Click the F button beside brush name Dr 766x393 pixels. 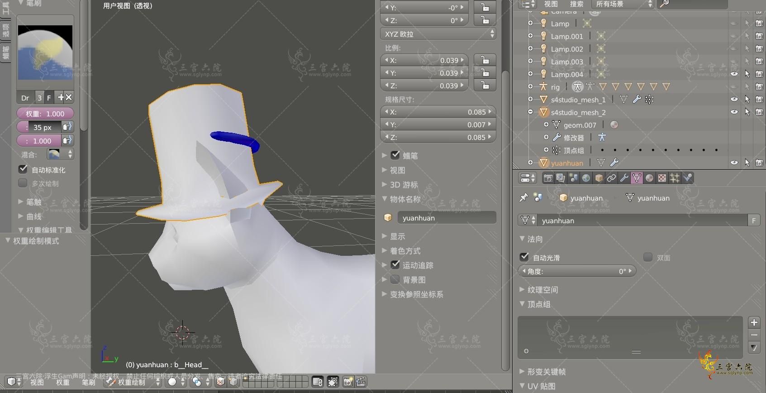pos(49,97)
